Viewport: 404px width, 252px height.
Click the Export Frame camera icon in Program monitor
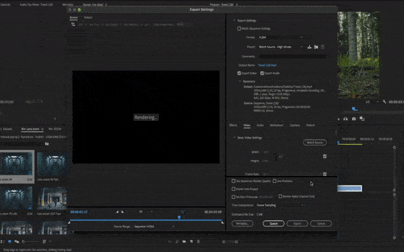click(x=353, y=119)
